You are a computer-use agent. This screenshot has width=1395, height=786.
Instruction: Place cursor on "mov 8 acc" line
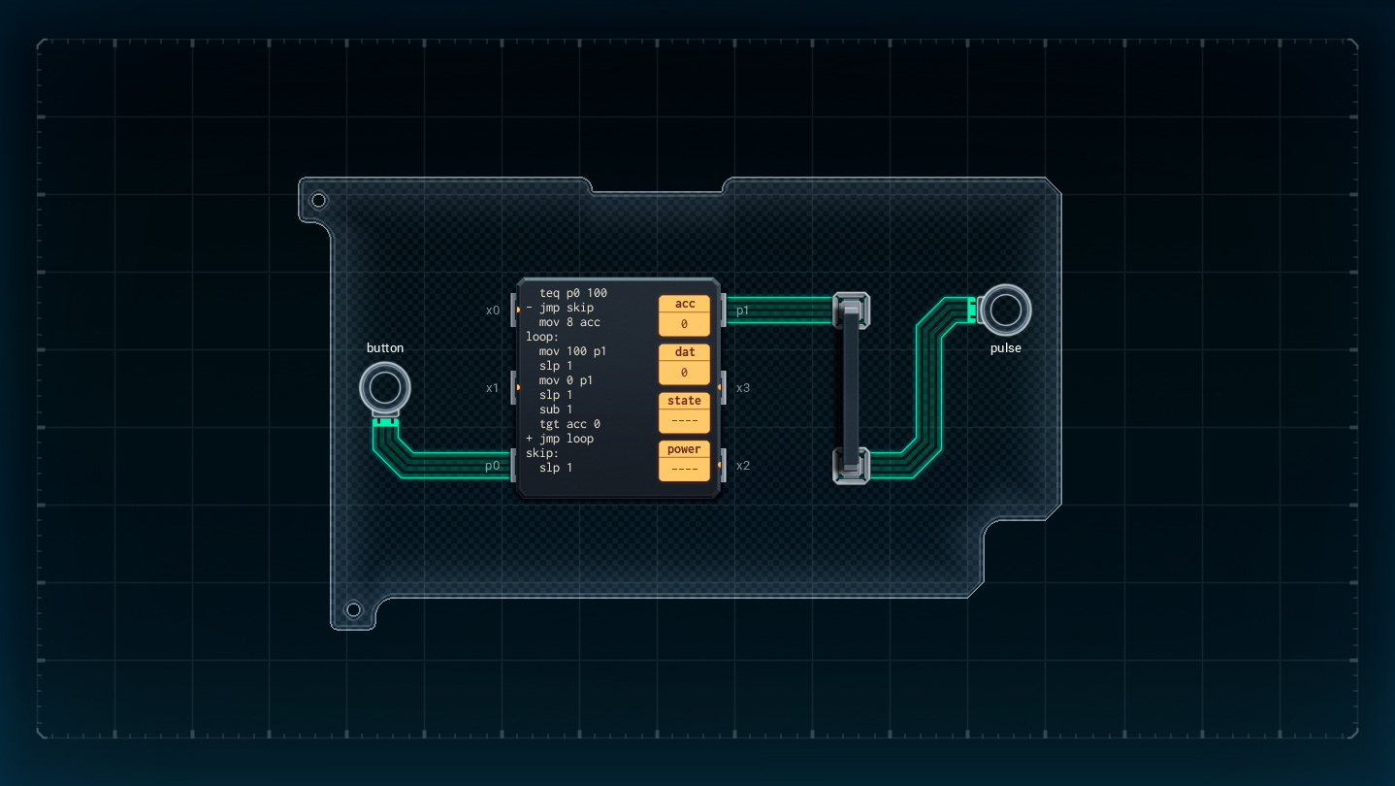pos(569,322)
